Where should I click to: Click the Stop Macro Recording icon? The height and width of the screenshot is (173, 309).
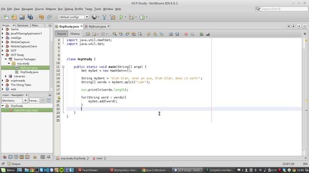(193, 34)
